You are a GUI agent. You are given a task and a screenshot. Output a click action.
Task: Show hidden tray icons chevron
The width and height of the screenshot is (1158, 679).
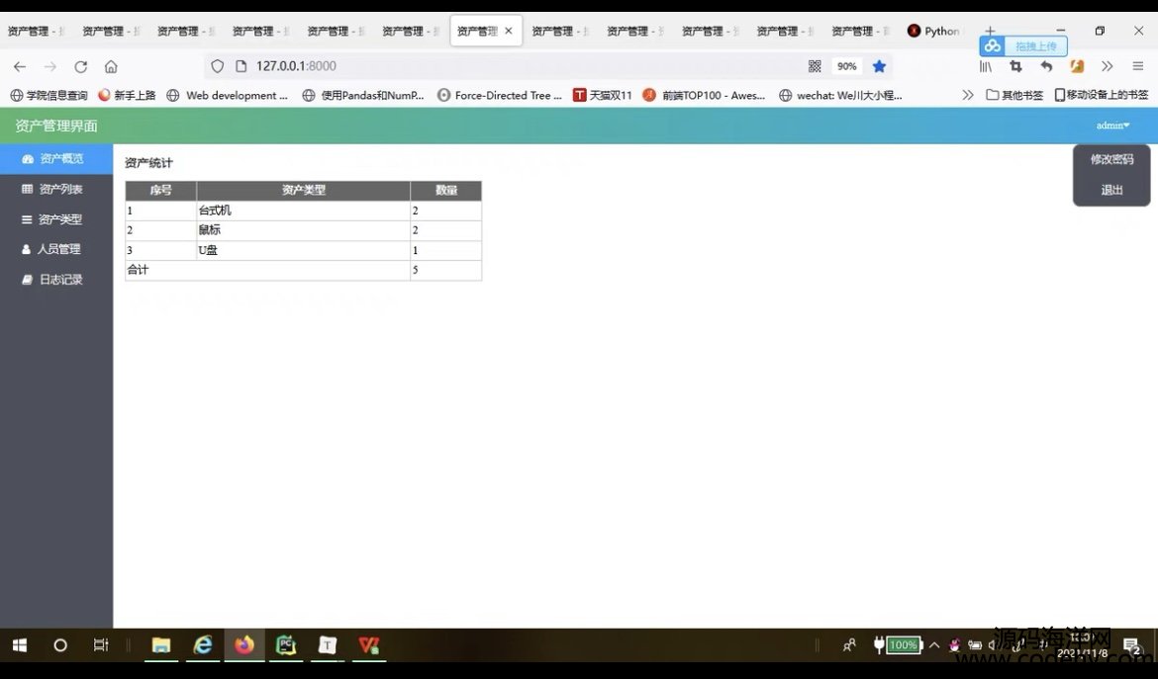pos(934,645)
